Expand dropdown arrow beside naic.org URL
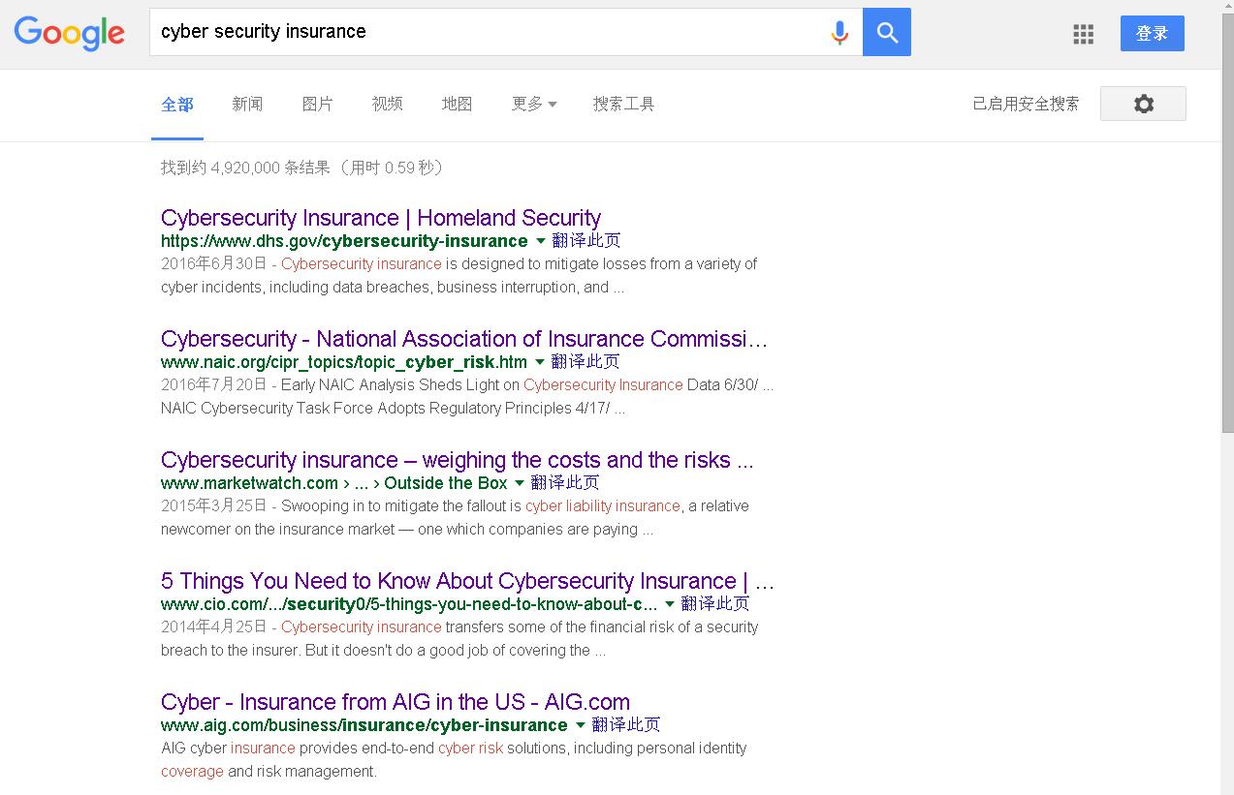Screen dimensions: 1234x795 tap(539, 361)
